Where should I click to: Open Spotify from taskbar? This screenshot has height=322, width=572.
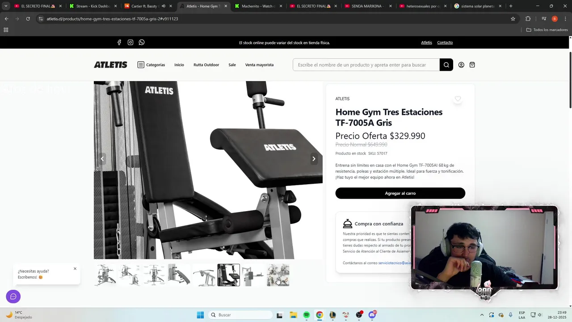pos(307,315)
